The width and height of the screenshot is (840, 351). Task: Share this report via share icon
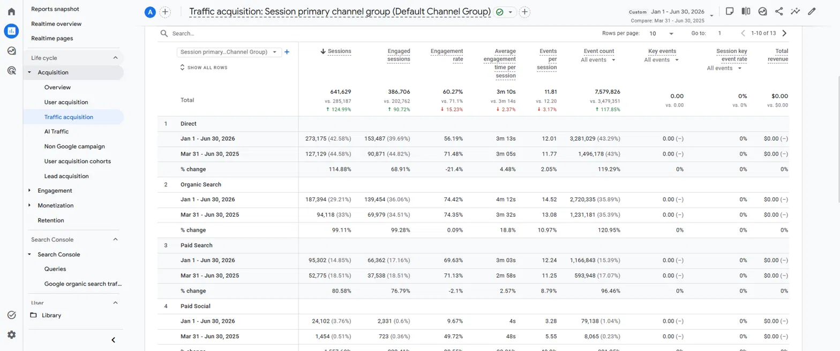(x=779, y=11)
